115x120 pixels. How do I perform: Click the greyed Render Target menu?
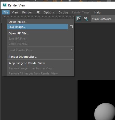click(81, 12)
